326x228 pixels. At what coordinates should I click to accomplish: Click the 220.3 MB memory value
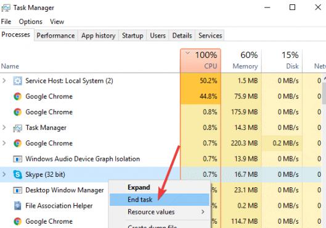tap(245, 143)
